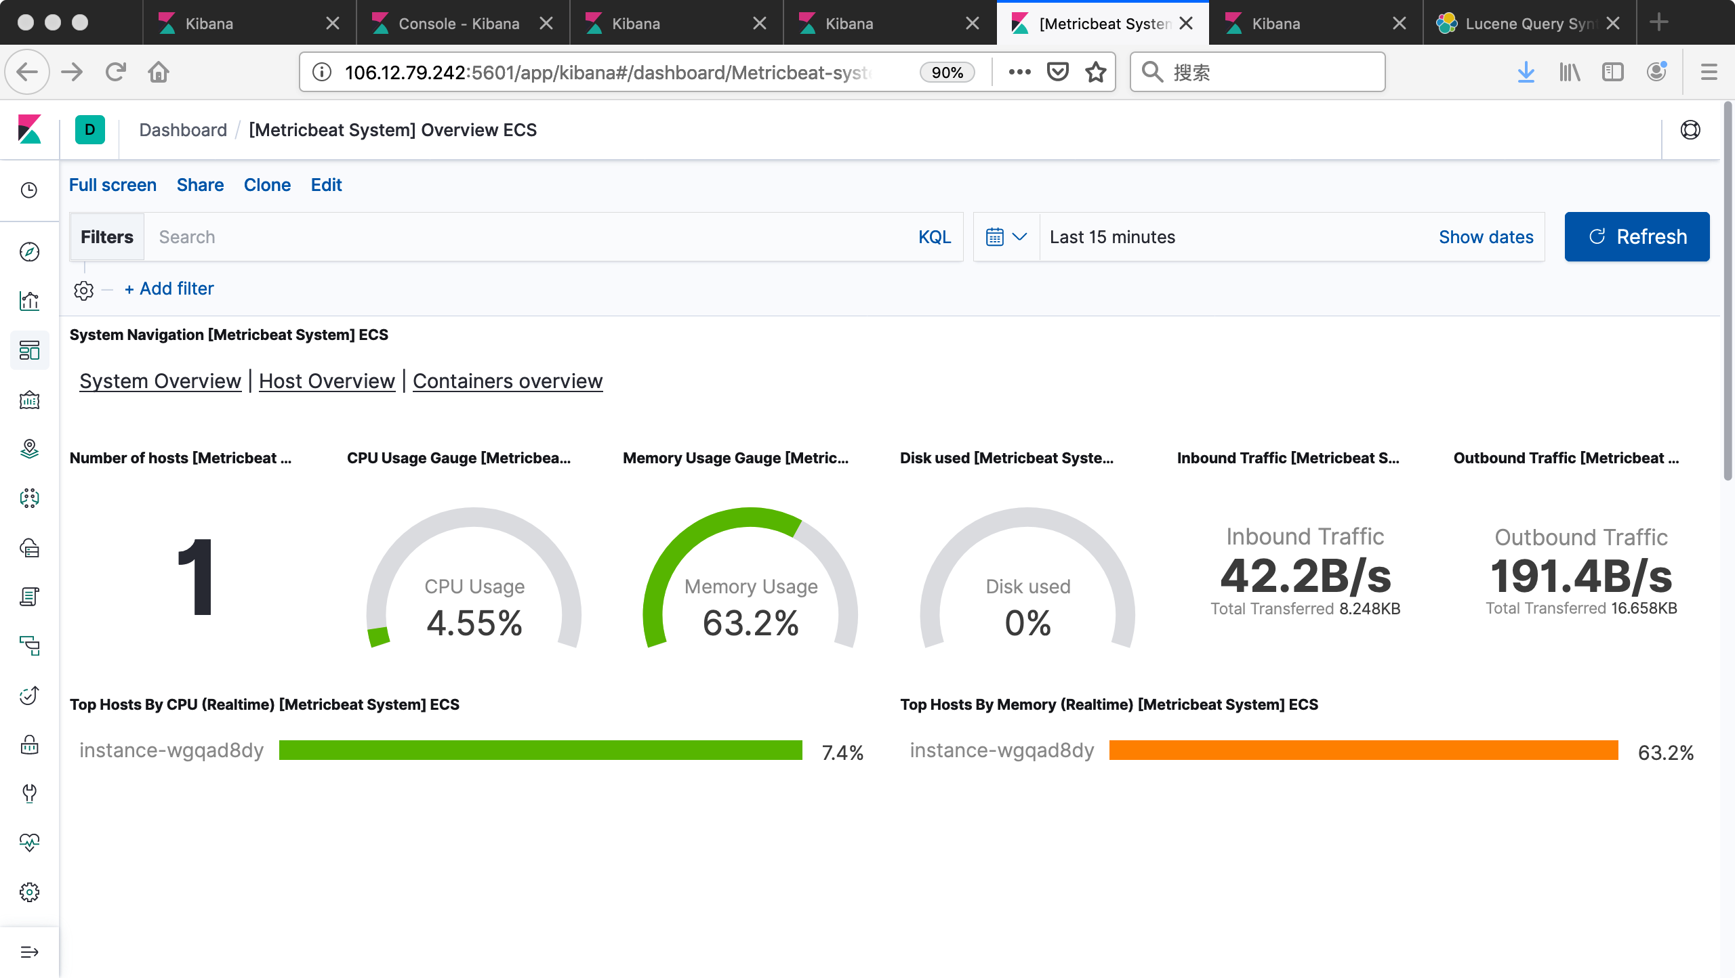Edit the dashboard
Screen dimensions: 1735x978
click(x=326, y=185)
